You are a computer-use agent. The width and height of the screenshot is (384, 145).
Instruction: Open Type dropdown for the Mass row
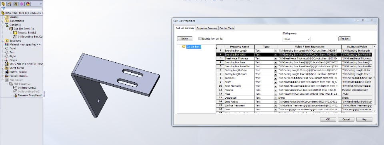[276, 93]
